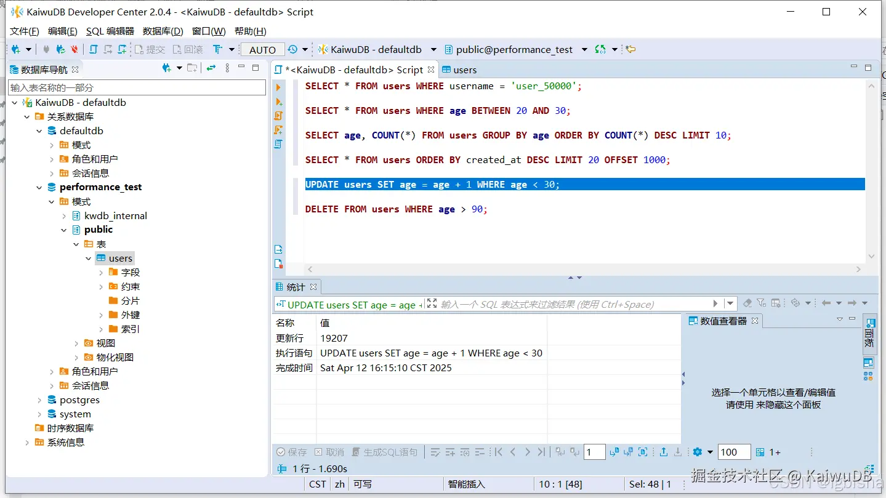
Task: Click the results settings gear icon
Action: 697,452
